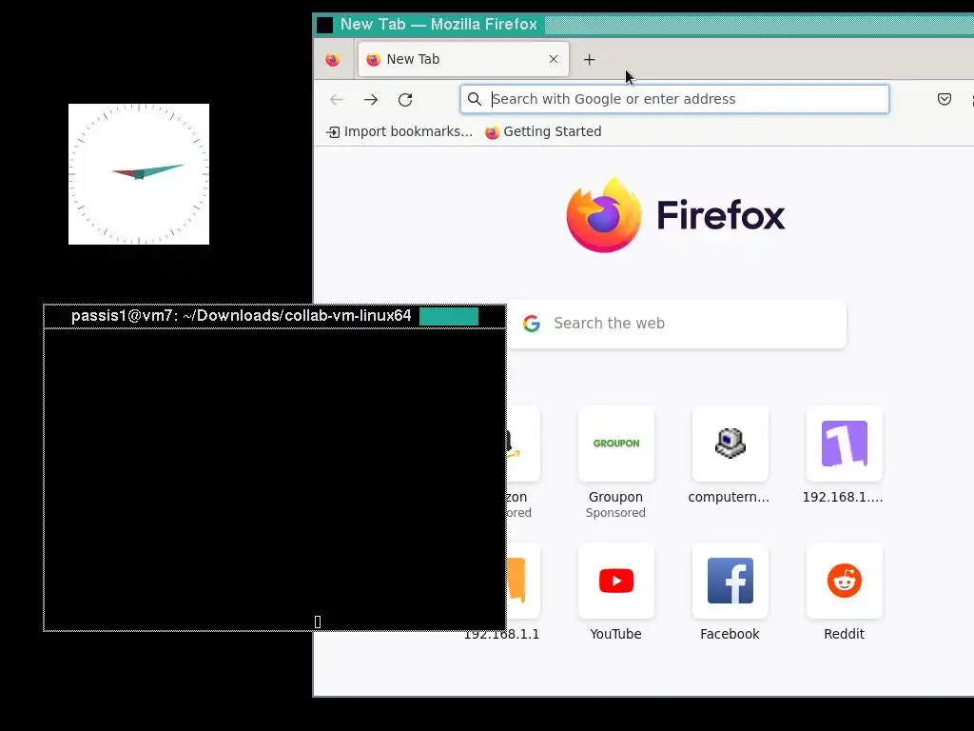Click Search the web box
This screenshot has height=731, width=974.
coord(676,324)
